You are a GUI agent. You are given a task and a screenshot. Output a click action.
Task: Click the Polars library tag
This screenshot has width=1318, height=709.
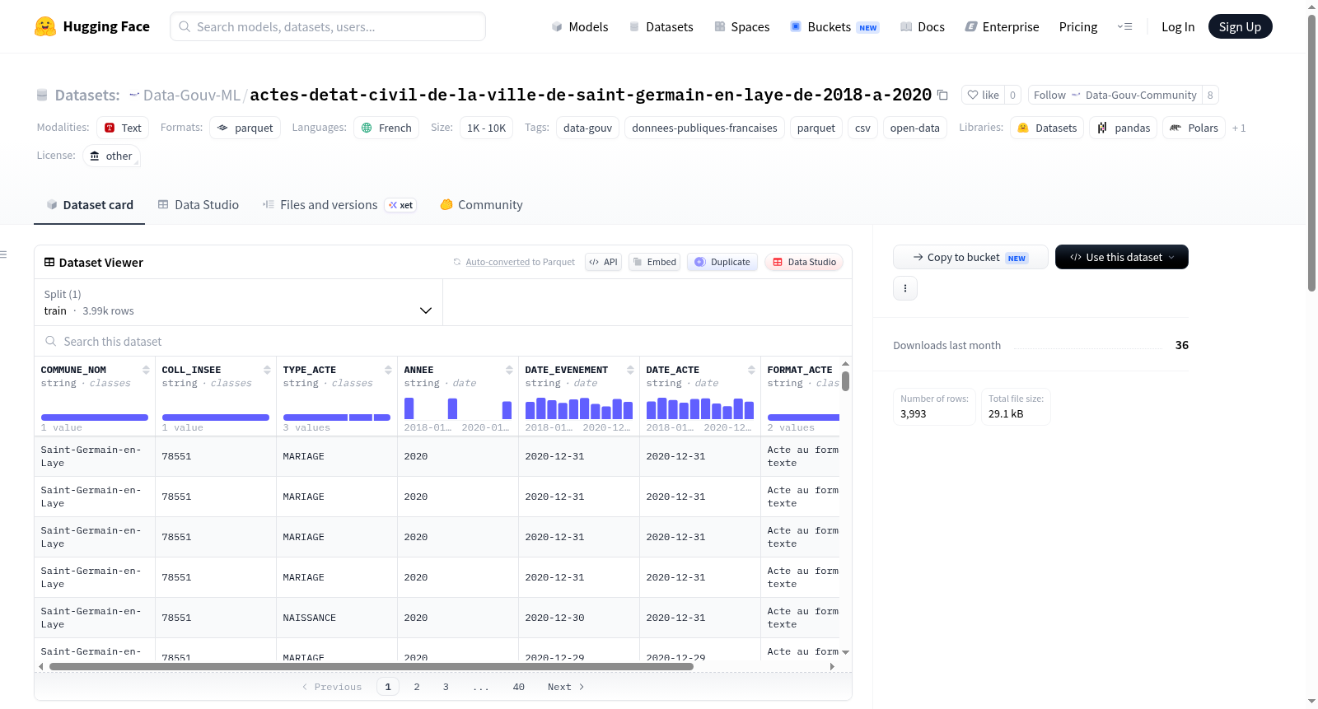coord(1194,128)
